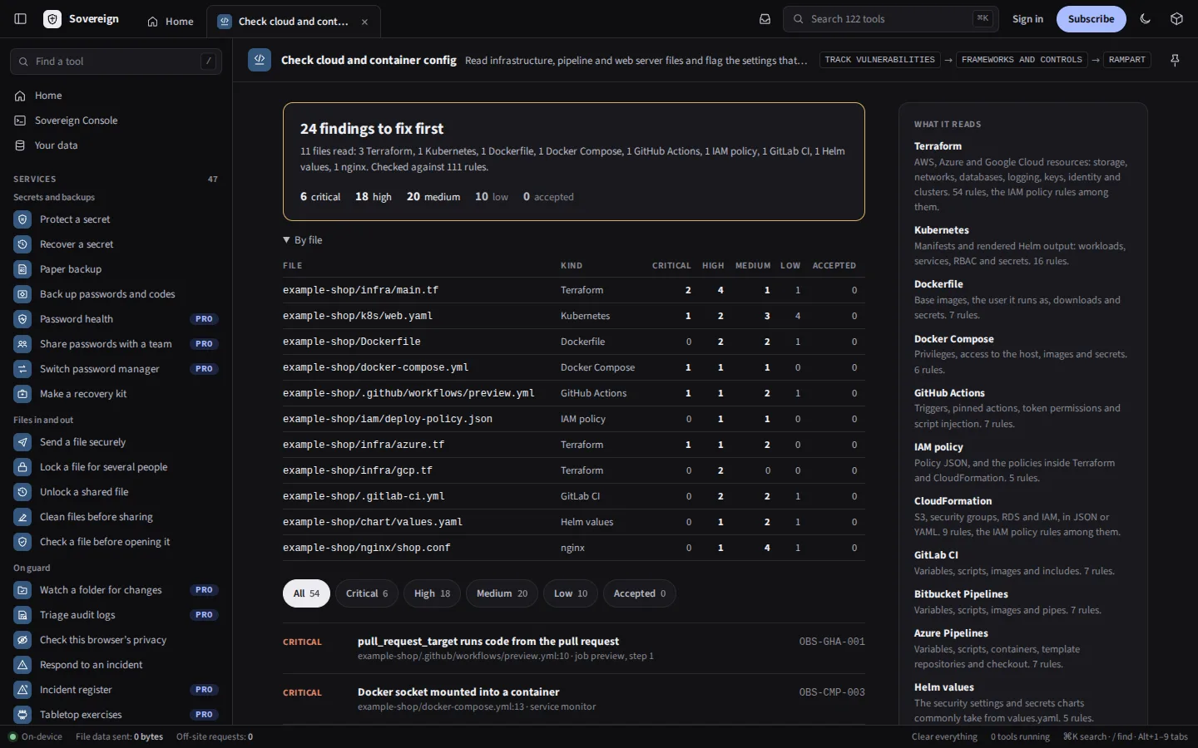Open Check this browser's privacy icon
The image size is (1198, 748).
click(x=22, y=640)
